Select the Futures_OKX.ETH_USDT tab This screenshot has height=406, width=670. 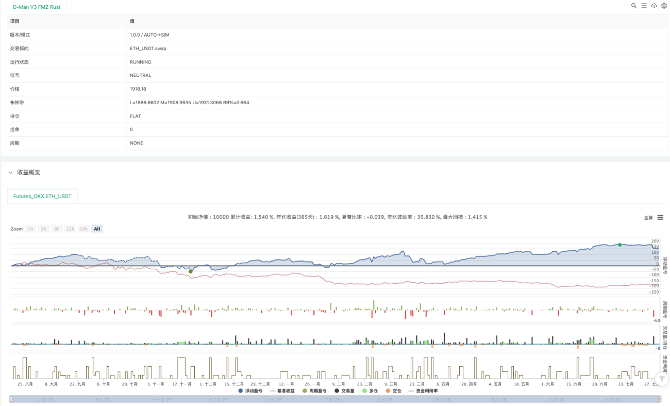42,196
